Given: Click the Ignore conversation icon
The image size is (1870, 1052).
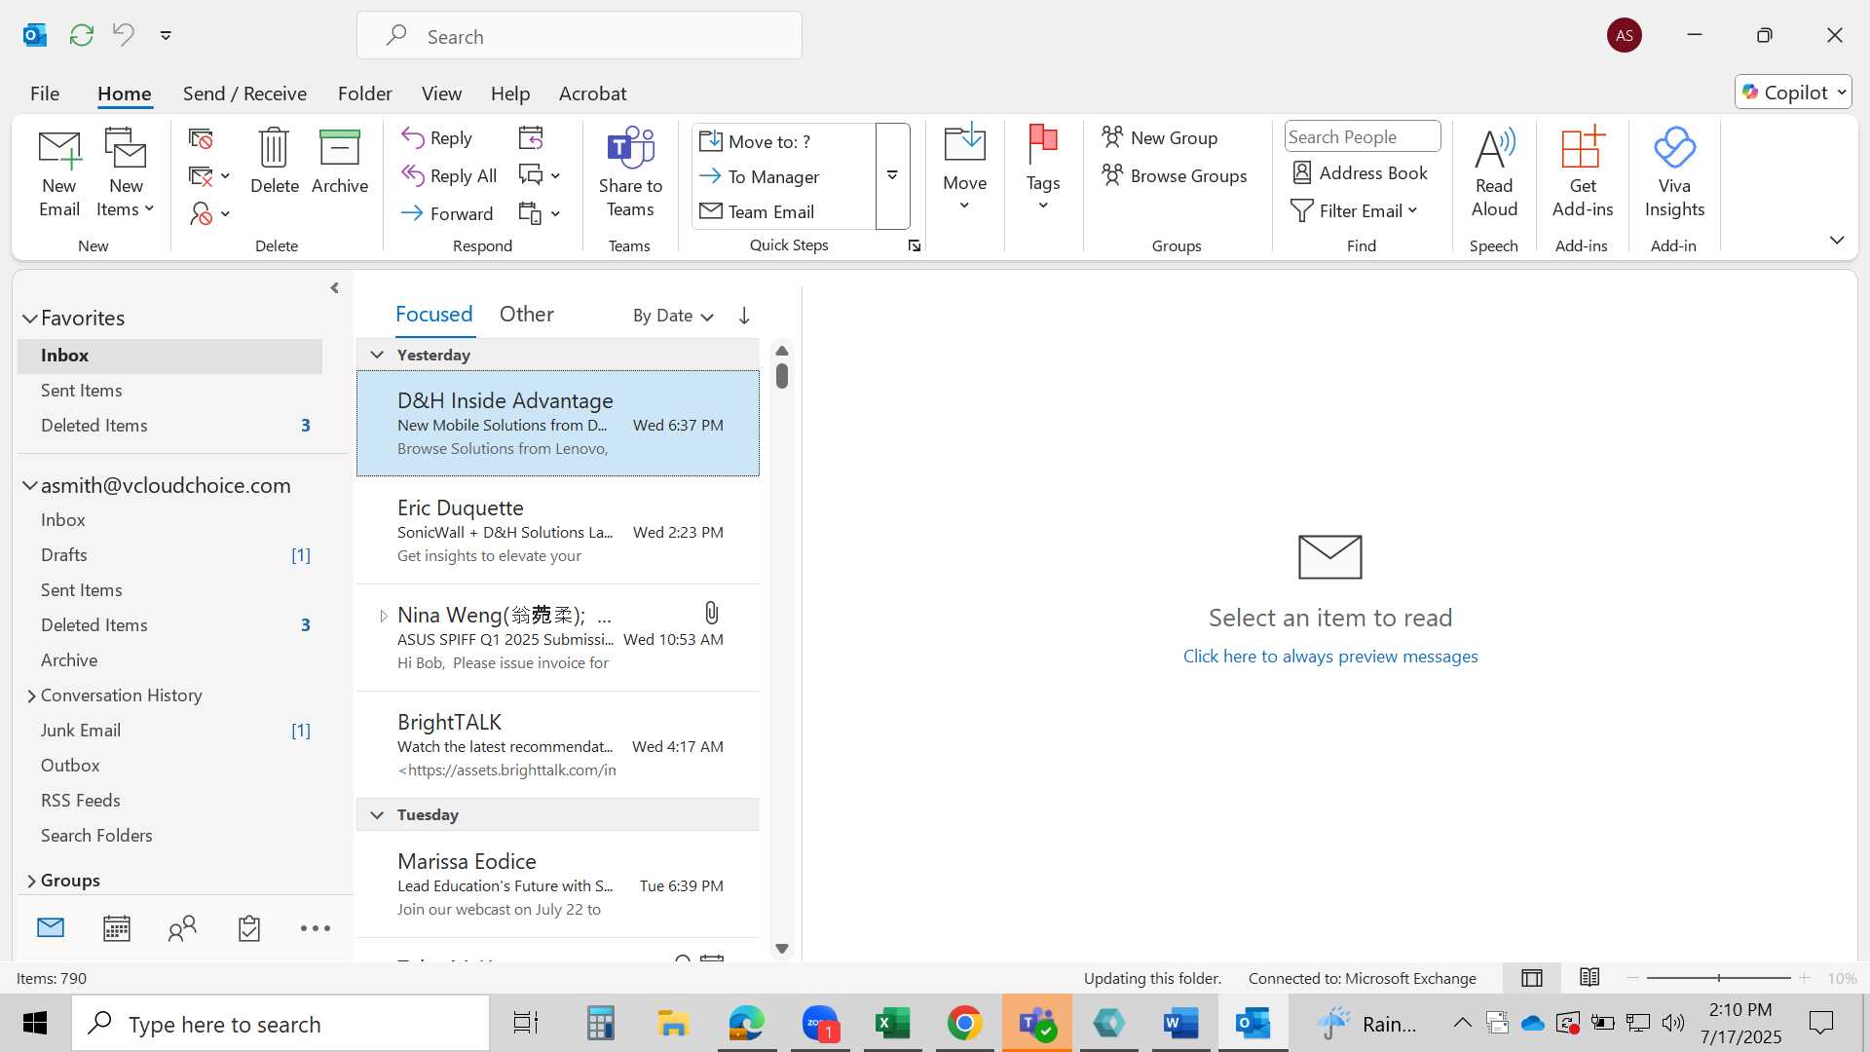Looking at the screenshot, I should click(201, 139).
